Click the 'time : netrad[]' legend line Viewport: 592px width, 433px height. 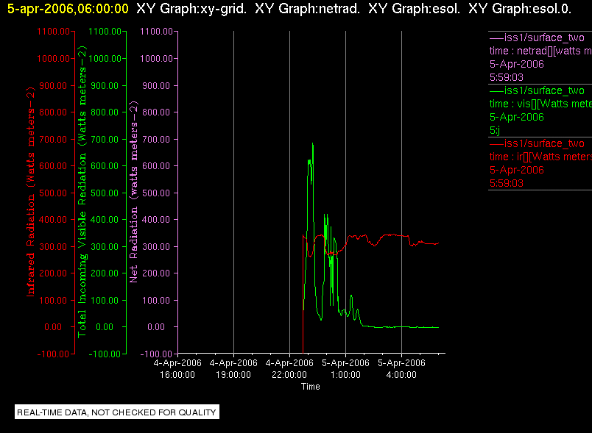[540, 51]
